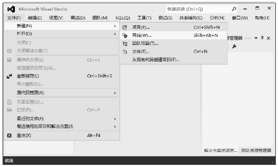Expand the 最近的文件(F) submenu arrow
This screenshot has height=167, width=278.
(x=115, y=119)
